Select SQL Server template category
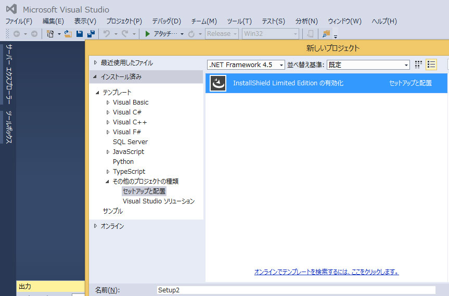The height and width of the screenshot is (296, 449). (130, 141)
